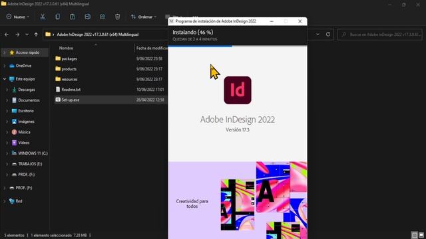Click the installer progress bar
The width and height of the screenshot is (426, 239).
point(238,46)
